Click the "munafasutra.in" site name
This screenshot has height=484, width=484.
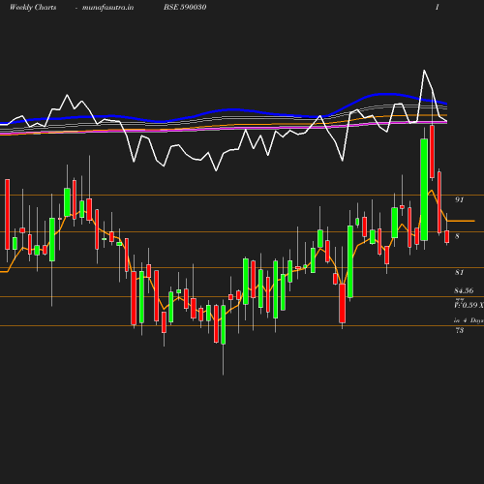pyautogui.click(x=107, y=8)
